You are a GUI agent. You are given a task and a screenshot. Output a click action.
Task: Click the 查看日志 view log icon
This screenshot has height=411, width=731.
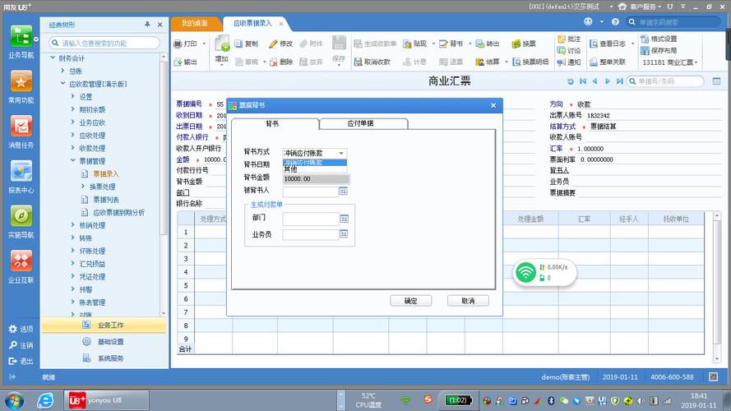[x=594, y=44]
